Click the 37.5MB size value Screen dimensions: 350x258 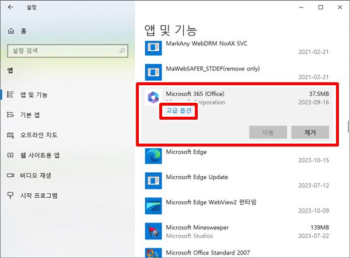319,94
